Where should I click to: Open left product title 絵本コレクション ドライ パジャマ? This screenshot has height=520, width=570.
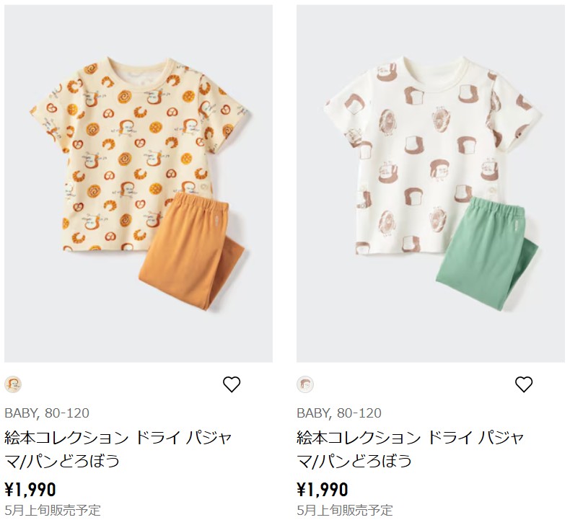118,449
